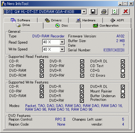The width and height of the screenshot is (135, 133).
Task: Toggle CD-R read feature checkbox
Action: point(42,61)
